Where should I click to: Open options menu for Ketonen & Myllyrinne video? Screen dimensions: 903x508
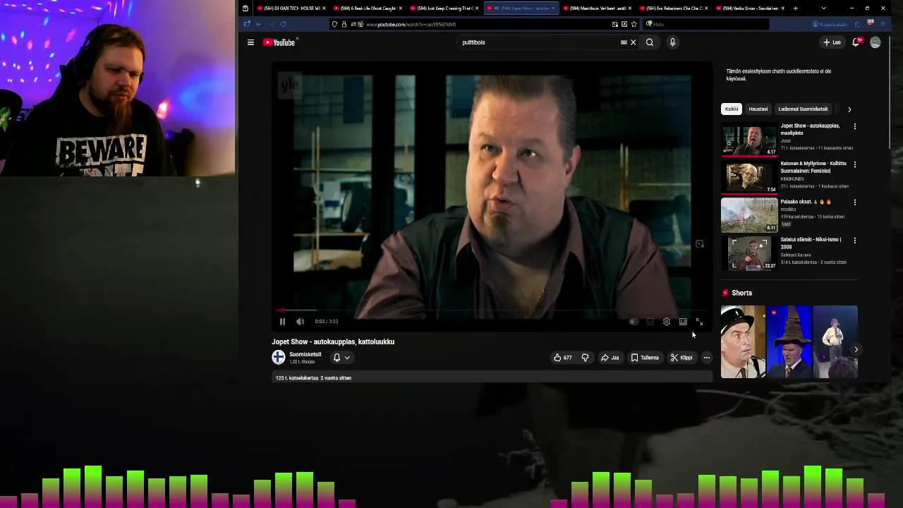pyautogui.click(x=855, y=164)
